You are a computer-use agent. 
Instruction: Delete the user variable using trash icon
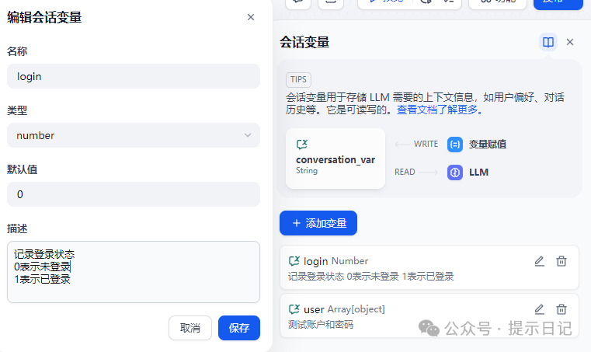point(561,309)
